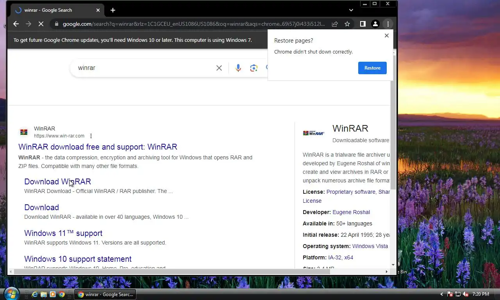Launch Windows Media Player from the taskbar
This screenshot has height=300, width=500.
point(53,294)
